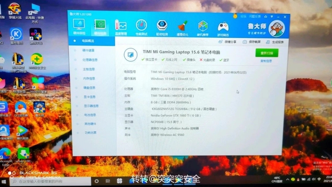
Task: Click the taskbar search box
Action: click(50, 182)
